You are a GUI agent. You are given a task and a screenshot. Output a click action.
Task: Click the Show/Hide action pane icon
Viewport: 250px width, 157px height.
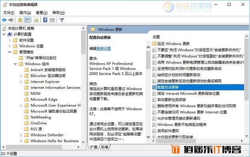click(52, 20)
